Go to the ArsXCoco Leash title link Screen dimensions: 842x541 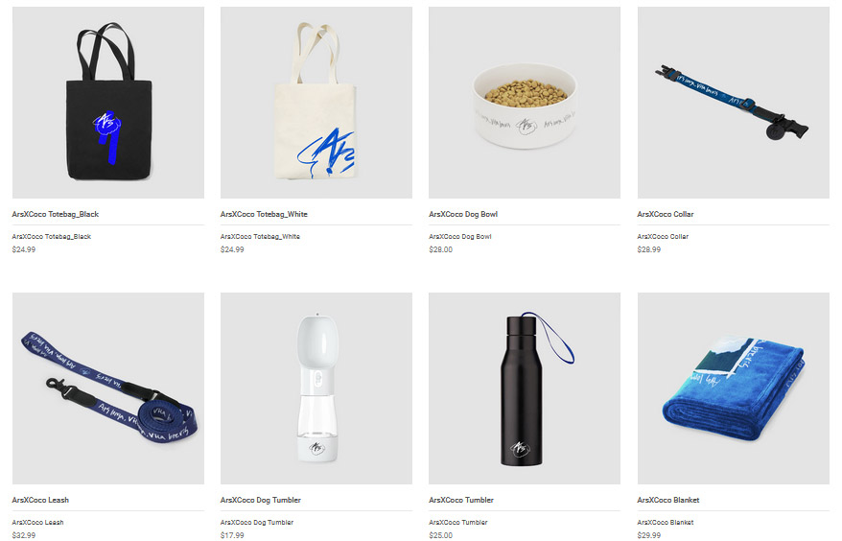coord(40,500)
